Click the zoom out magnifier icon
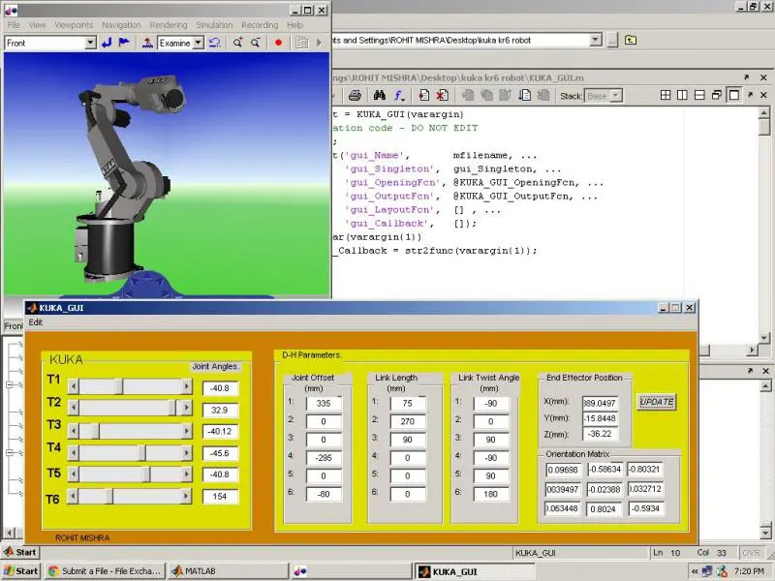Image resolution: width=775 pixels, height=581 pixels. [256, 43]
